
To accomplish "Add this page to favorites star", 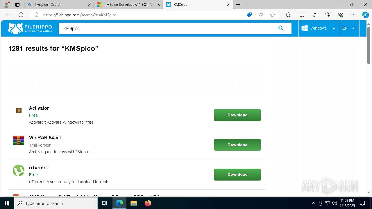I will [x=273, y=15].
